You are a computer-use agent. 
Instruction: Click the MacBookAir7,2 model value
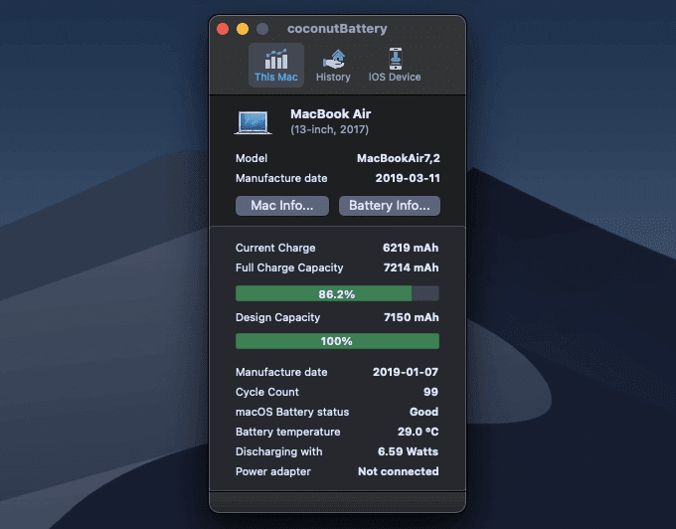[x=399, y=159]
